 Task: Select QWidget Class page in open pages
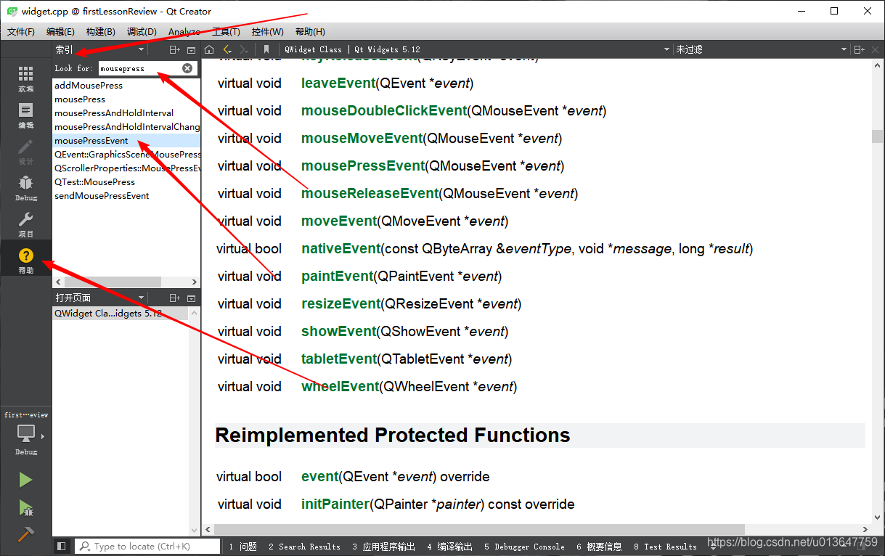[x=121, y=314]
